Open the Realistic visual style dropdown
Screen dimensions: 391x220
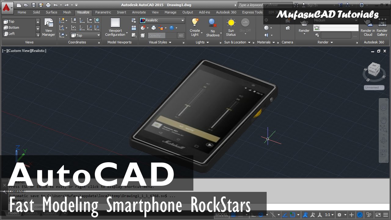click(163, 20)
